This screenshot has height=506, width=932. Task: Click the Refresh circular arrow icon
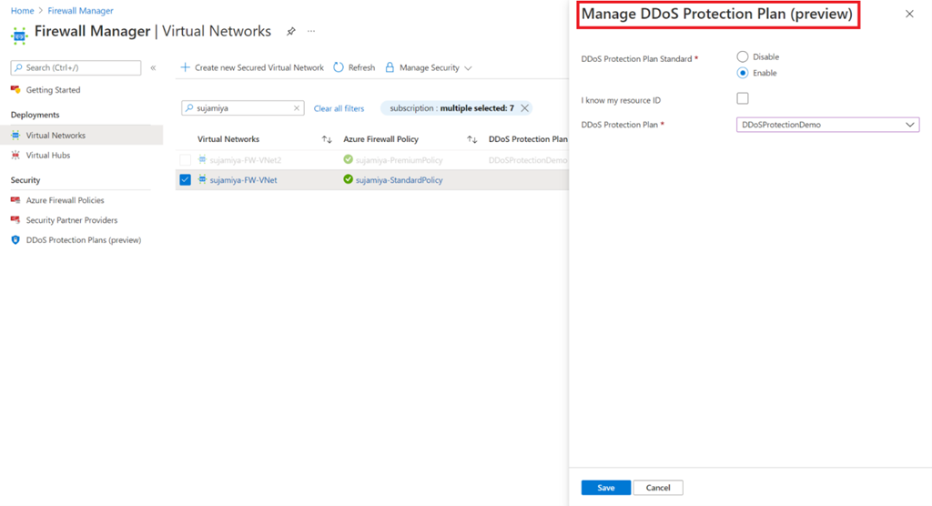tap(339, 67)
